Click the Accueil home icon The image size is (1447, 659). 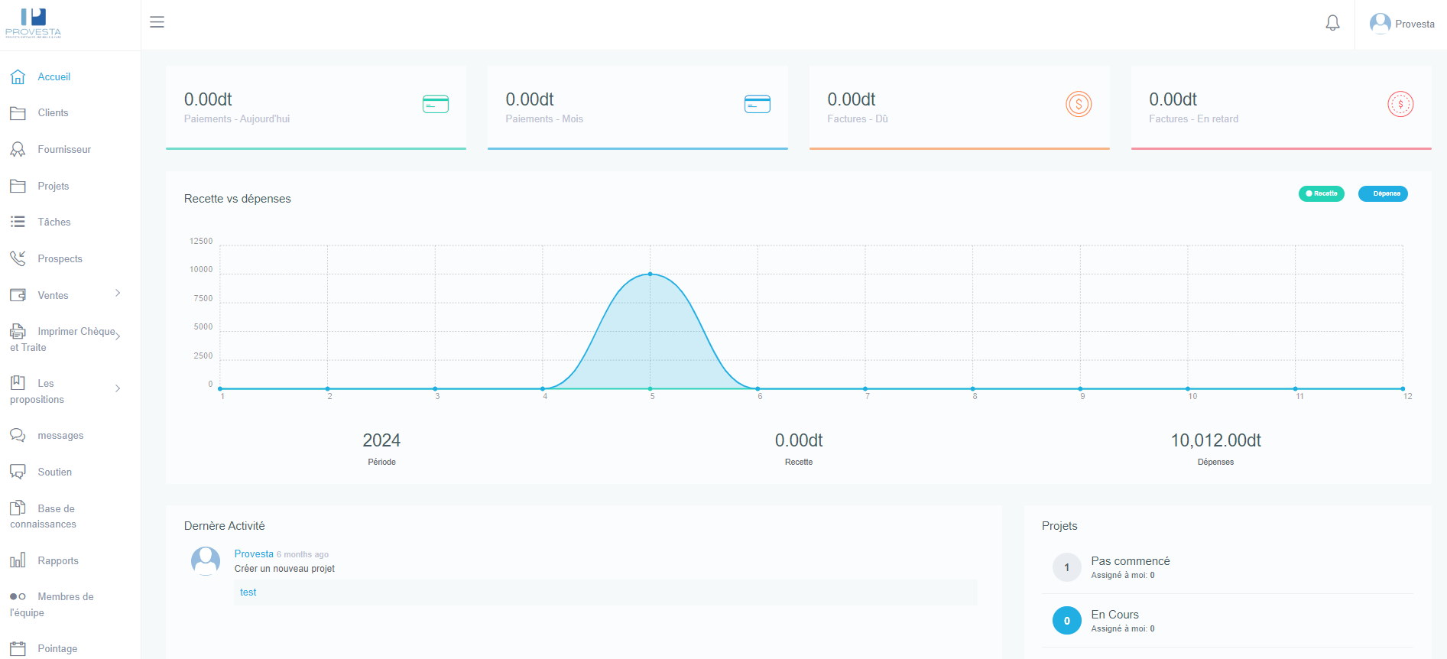(x=18, y=76)
